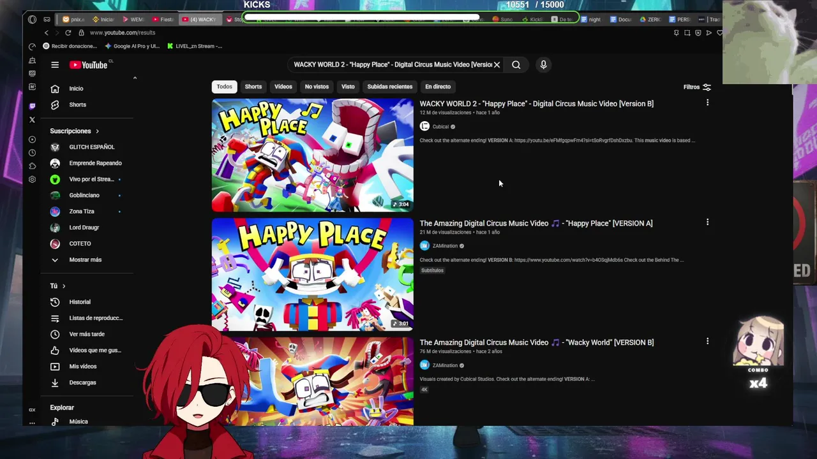Click Subtítulos badge under Happy Place
This screenshot has width=817, height=459.
(432, 270)
